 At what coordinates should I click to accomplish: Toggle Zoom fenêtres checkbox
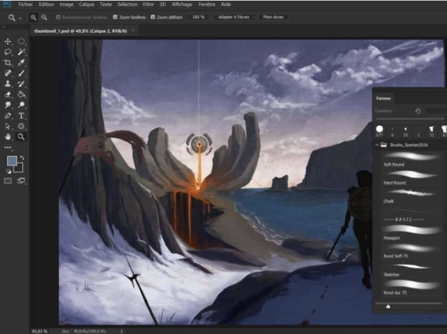click(x=115, y=17)
